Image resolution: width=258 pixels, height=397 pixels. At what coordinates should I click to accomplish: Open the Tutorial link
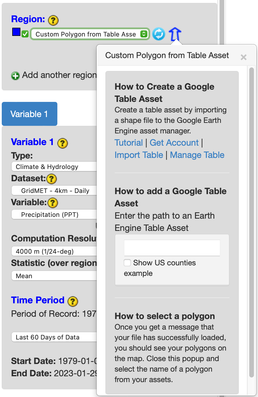click(128, 142)
